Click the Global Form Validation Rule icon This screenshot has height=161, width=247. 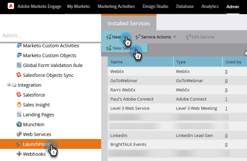coord(19,65)
